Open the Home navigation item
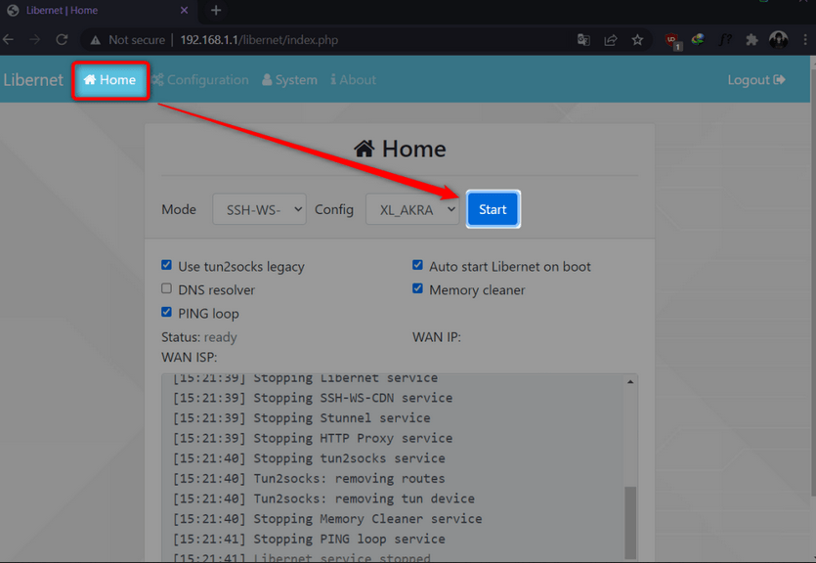 [x=110, y=79]
